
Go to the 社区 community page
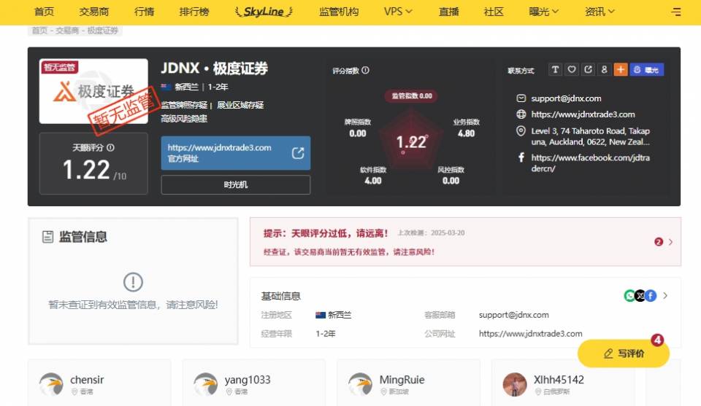[x=494, y=12]
